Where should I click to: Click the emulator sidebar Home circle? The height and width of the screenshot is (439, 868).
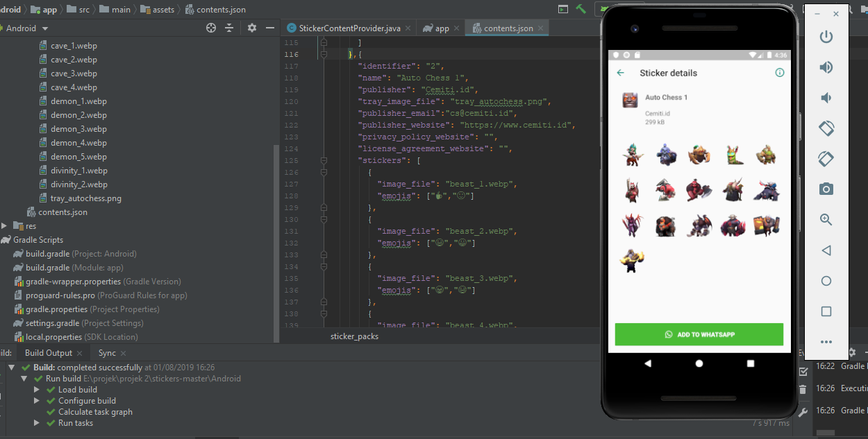click(x=826, y=281)
